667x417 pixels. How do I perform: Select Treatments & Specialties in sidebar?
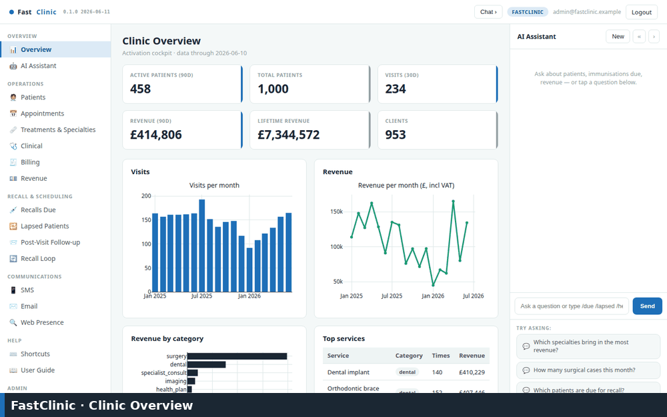56,129
